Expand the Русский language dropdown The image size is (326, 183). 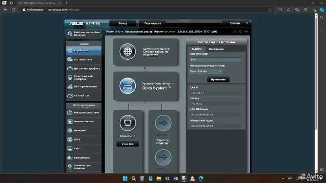pyautogui.click(x=236, y=23)
